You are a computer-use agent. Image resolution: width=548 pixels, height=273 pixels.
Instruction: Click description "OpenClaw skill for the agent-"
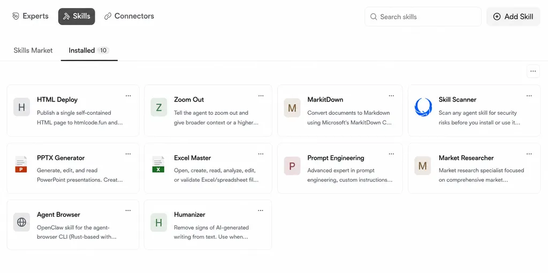click(x=73, y=227)
